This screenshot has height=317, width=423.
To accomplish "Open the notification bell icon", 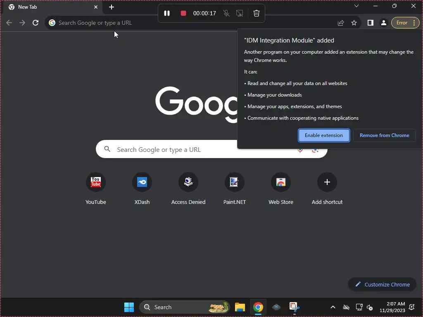I will tap(412, 307).
